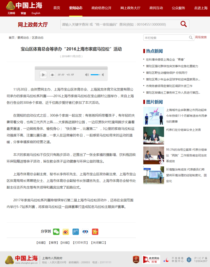Image resolution: width=210 pixels, height=267 pixels.
Task: Share via the Renren icon
Action: [85, 231]
